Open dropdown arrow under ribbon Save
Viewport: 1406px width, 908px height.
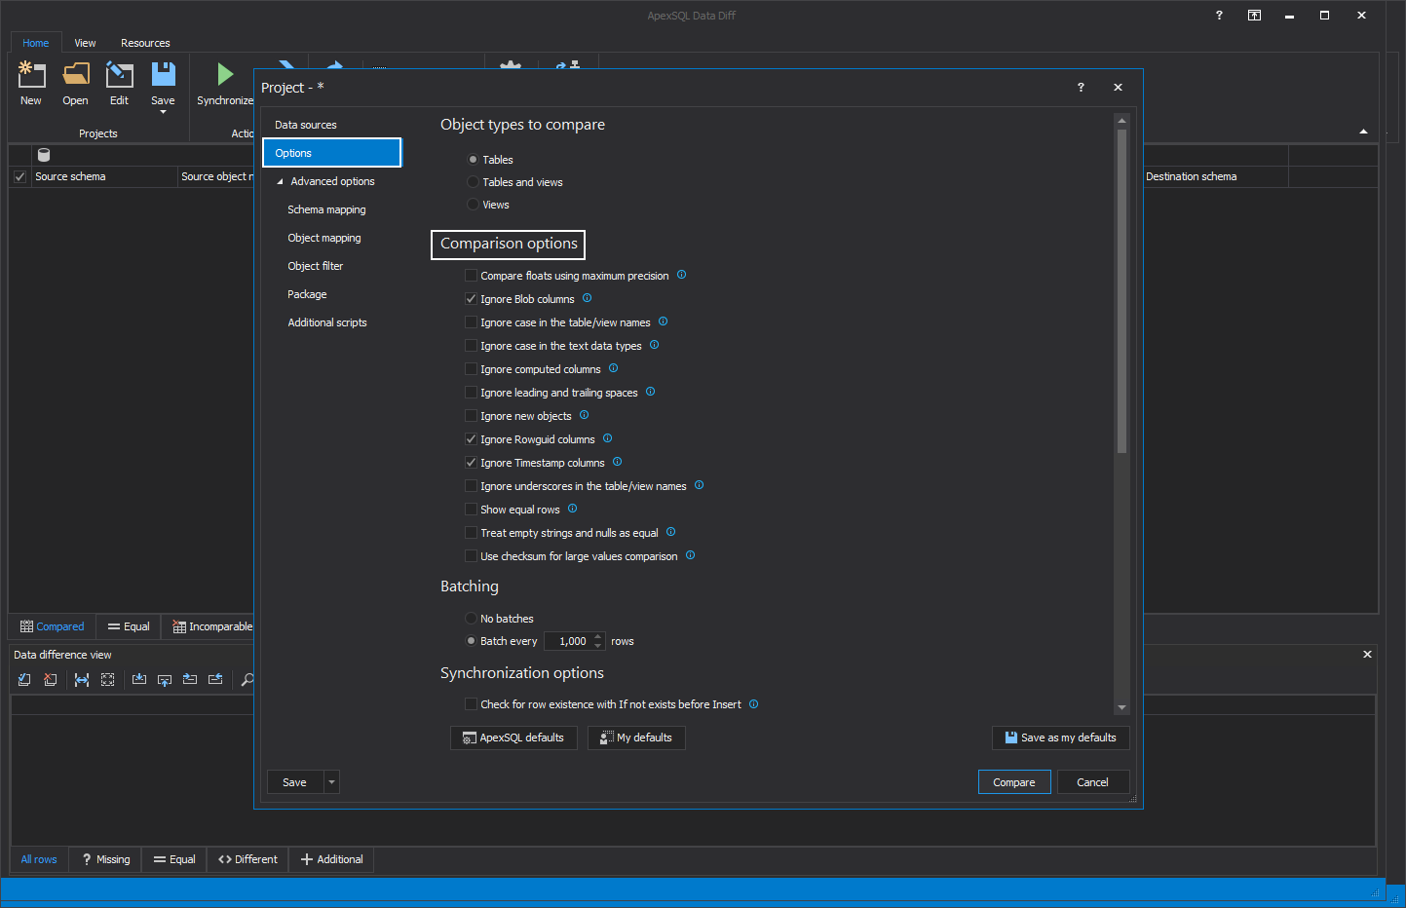click(x=163, y=112)
